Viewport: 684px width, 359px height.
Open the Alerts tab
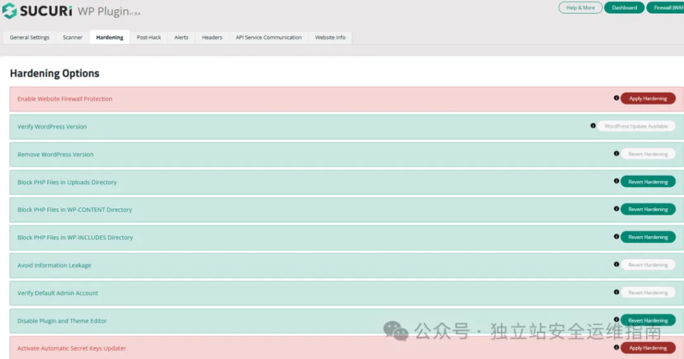pos(182,37)
